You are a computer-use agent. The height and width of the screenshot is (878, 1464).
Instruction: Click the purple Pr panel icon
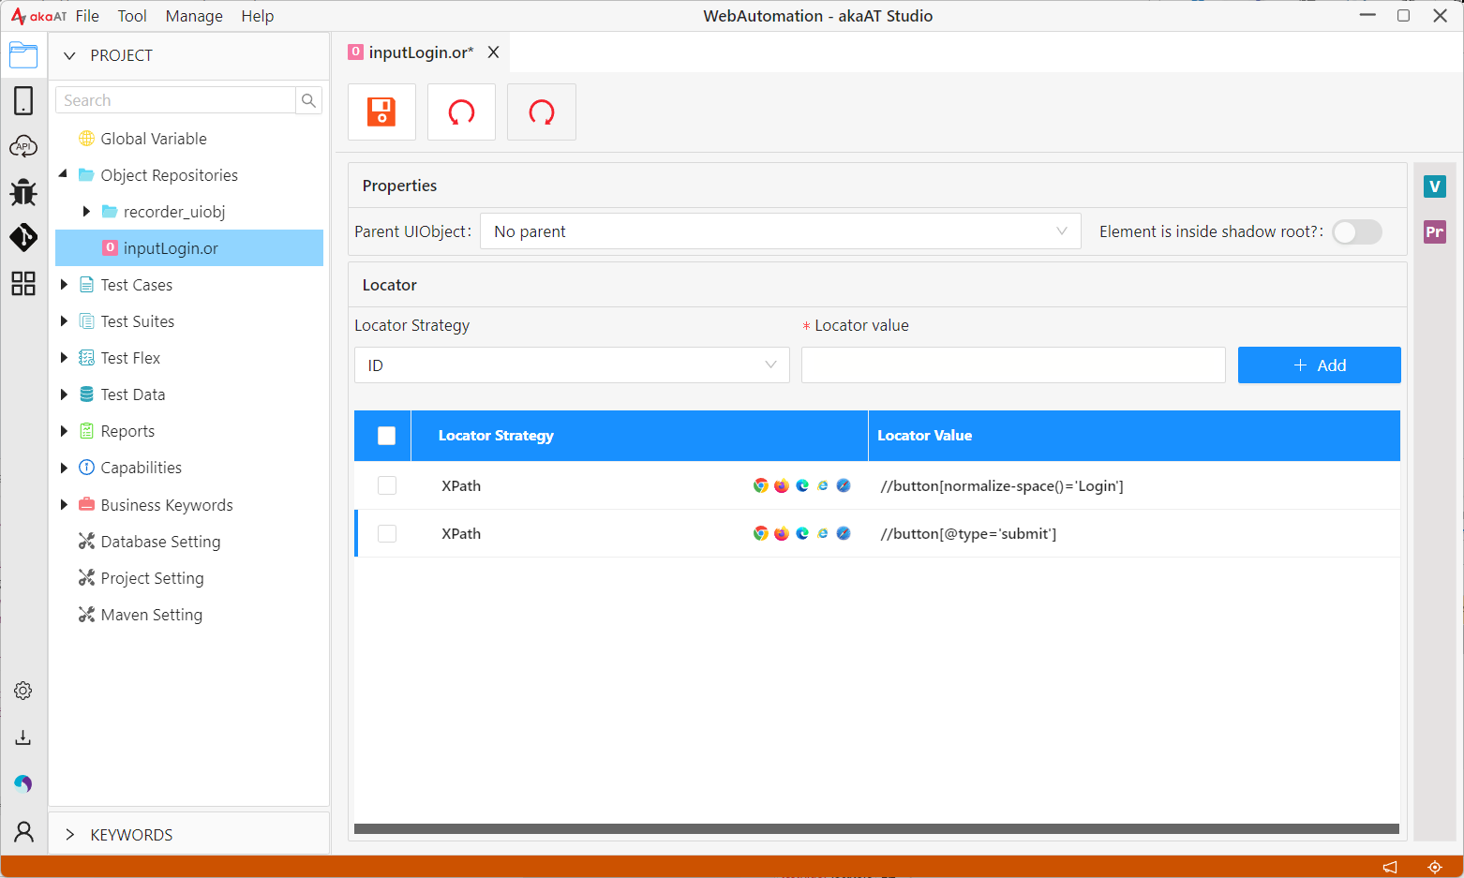[x=1434, y=231]
